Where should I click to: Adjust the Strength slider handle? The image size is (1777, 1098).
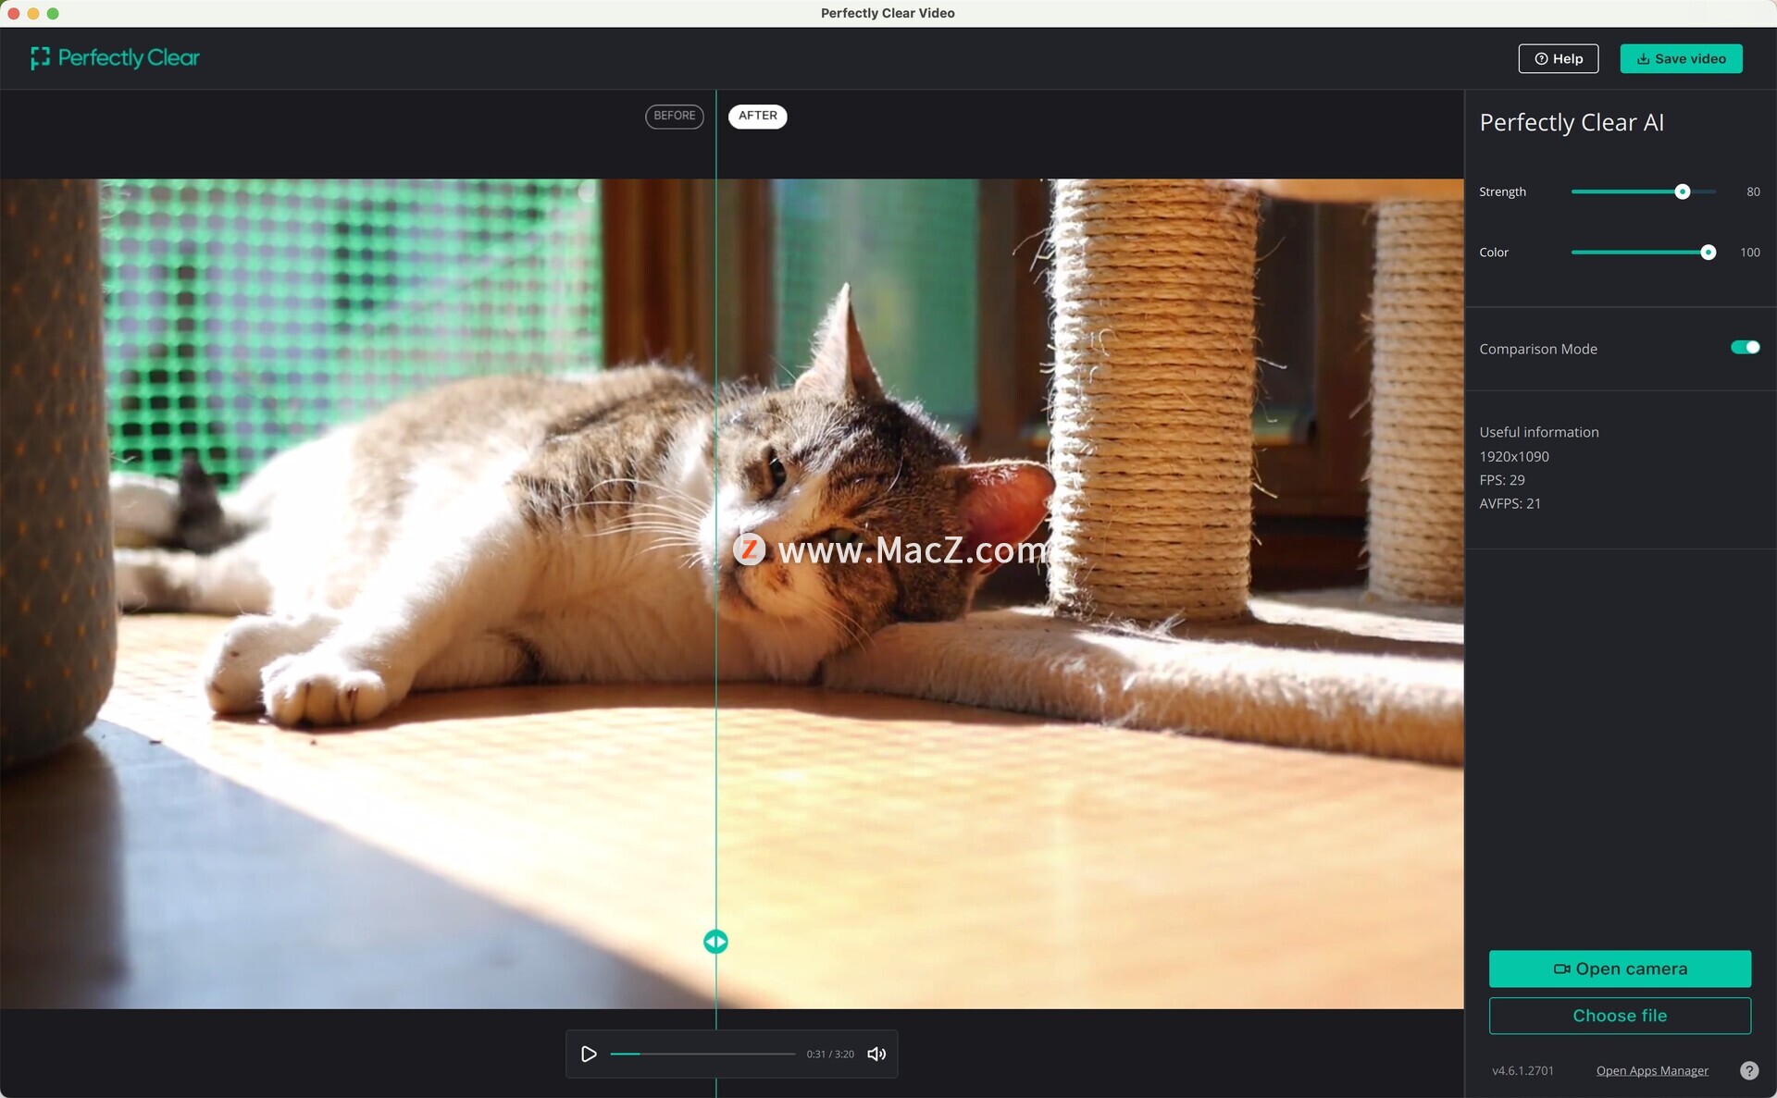coord(1683,191)
